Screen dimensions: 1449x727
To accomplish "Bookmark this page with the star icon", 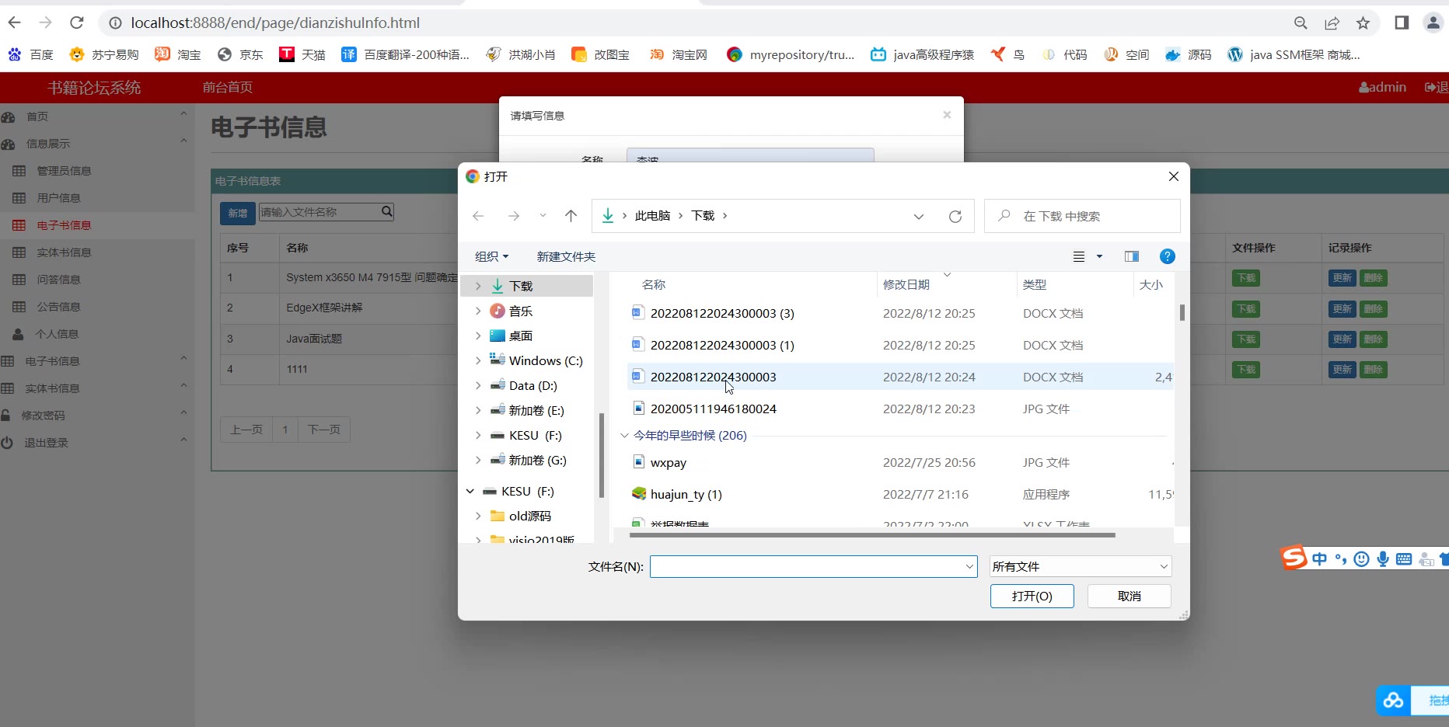I will coord(1363,23).
